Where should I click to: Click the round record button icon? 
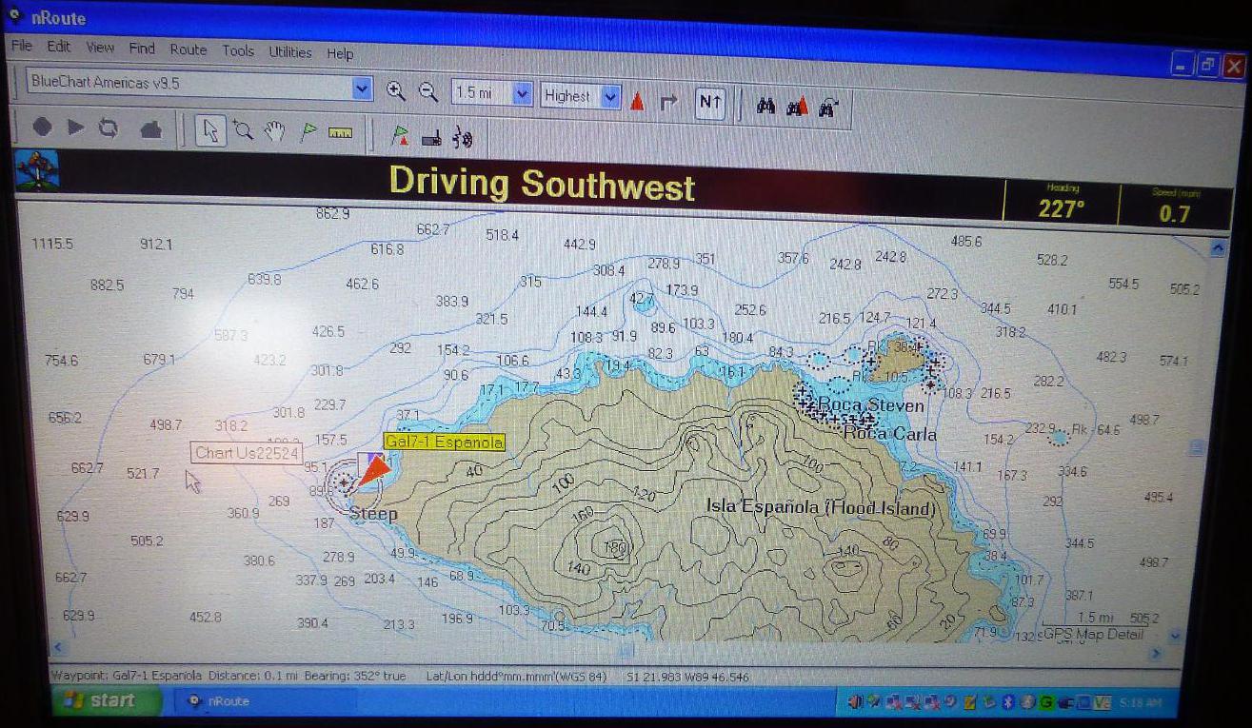pos(42,128)
